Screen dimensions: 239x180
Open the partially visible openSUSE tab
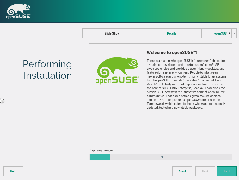215,33
